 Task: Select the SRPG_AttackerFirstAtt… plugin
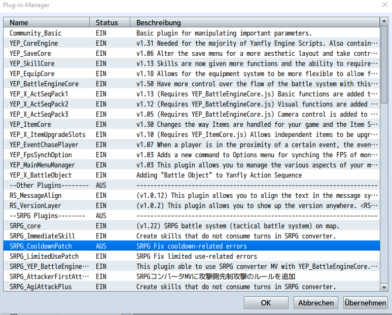192,276
